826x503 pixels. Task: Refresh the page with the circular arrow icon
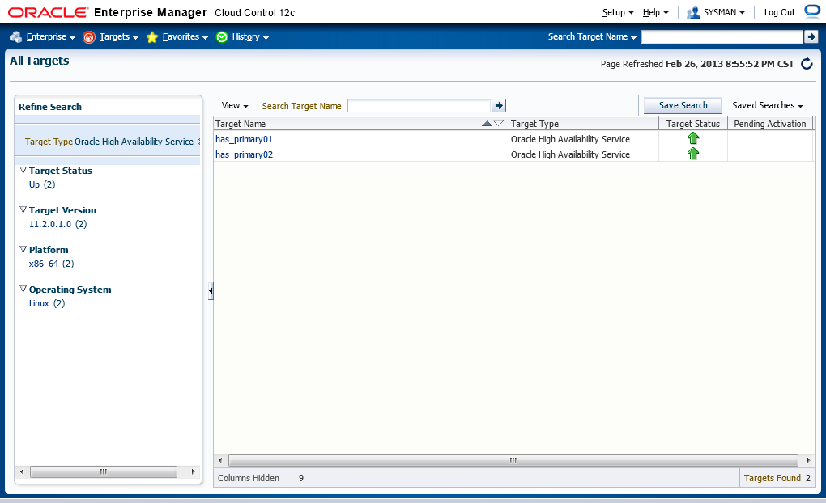pos(807,64)
